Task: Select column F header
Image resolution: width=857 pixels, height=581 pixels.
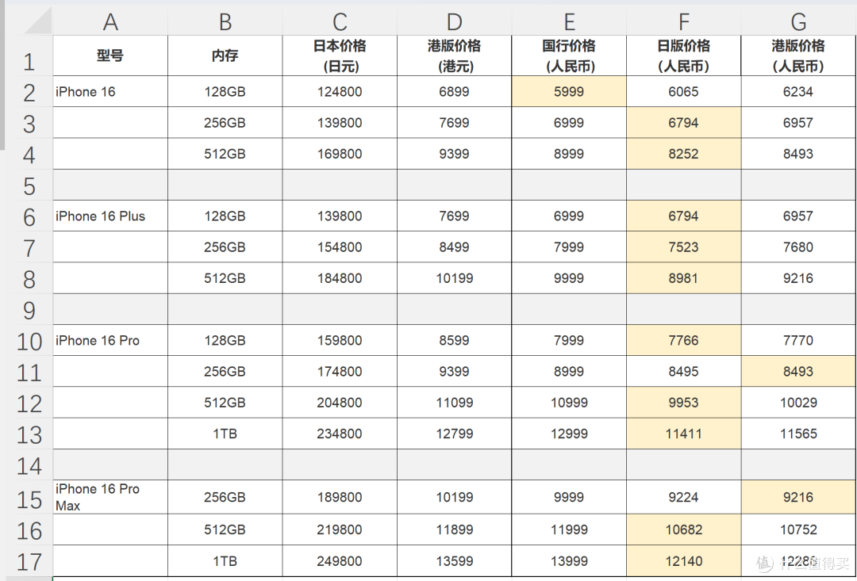Action: [x=683, y=21]
